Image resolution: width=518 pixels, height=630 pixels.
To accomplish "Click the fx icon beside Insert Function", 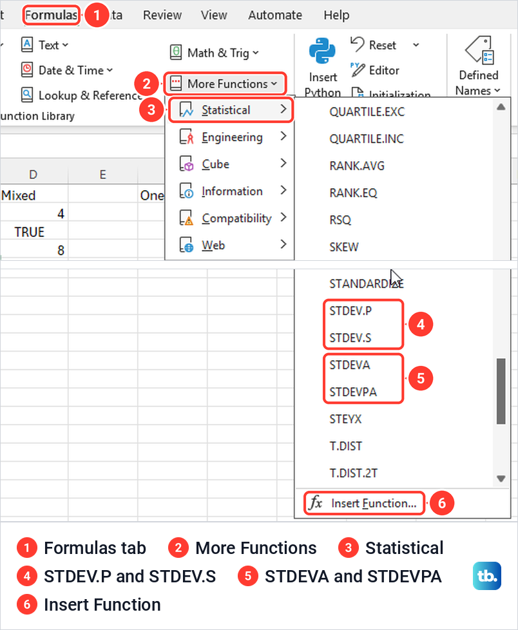I will [x=316, y=502].
